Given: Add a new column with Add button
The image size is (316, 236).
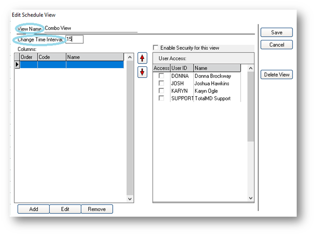Looking at the screenshot, I should 34,209.
